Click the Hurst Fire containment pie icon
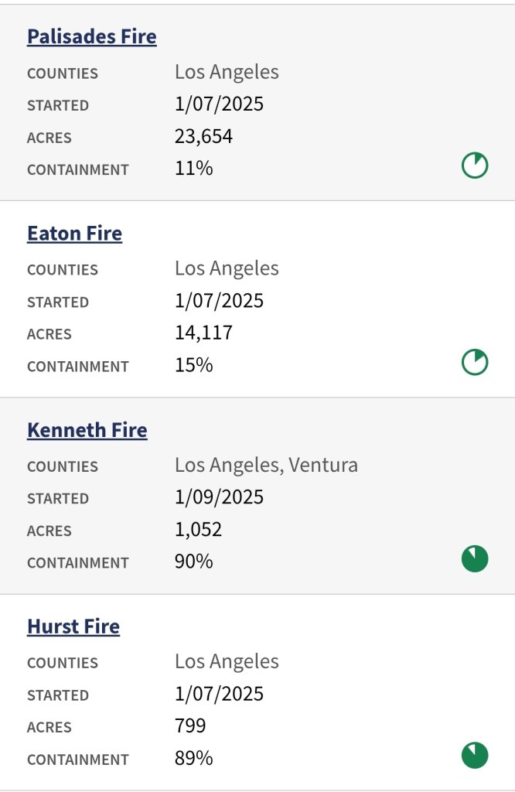Viewport: 515px width, 792px height. 475,755
